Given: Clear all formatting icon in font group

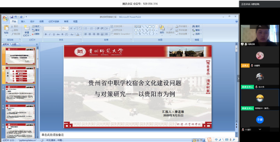Looking at the screenshot, I should (x=80, y=28).
